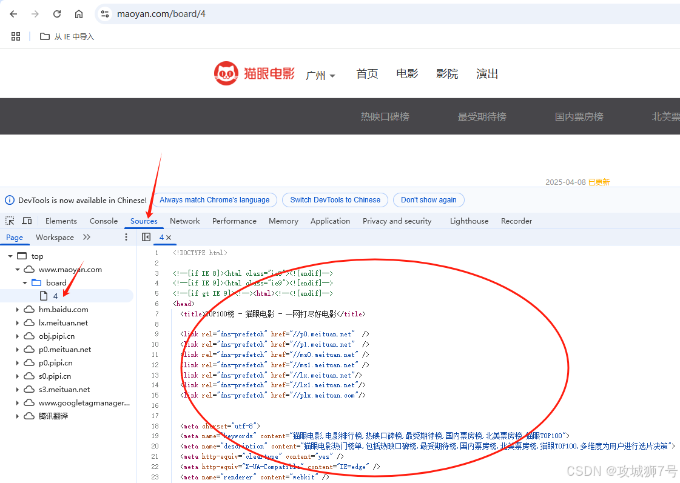
Task: Click Switch DevTools to Chinese button
Action: 335,200
